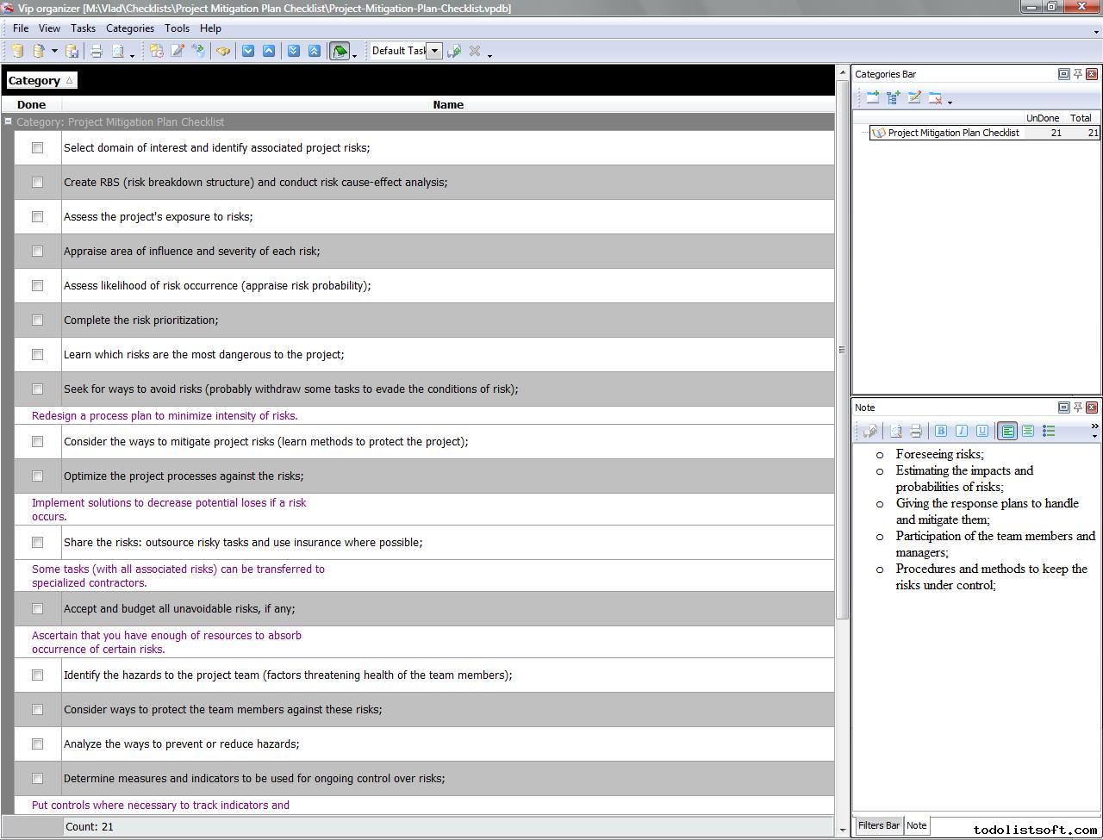Switch to the Filters Bar tab
1103x840 pixels.
coord(878,825)
